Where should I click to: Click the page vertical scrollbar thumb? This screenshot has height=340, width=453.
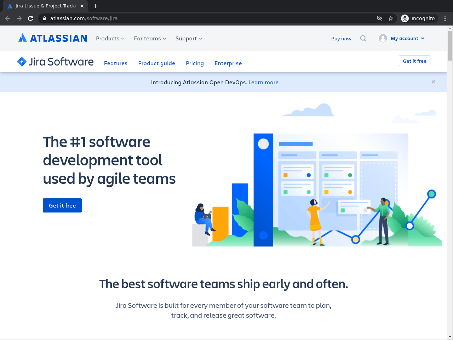450,45
